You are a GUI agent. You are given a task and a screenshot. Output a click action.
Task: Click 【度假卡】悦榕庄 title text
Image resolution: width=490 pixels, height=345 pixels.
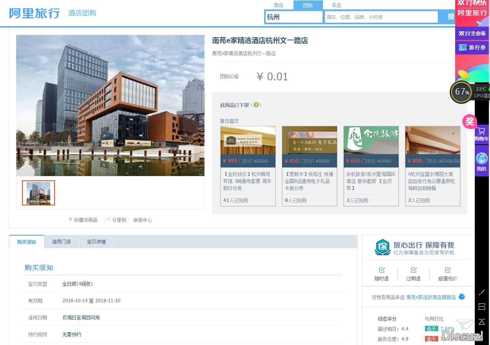point(309,181)
